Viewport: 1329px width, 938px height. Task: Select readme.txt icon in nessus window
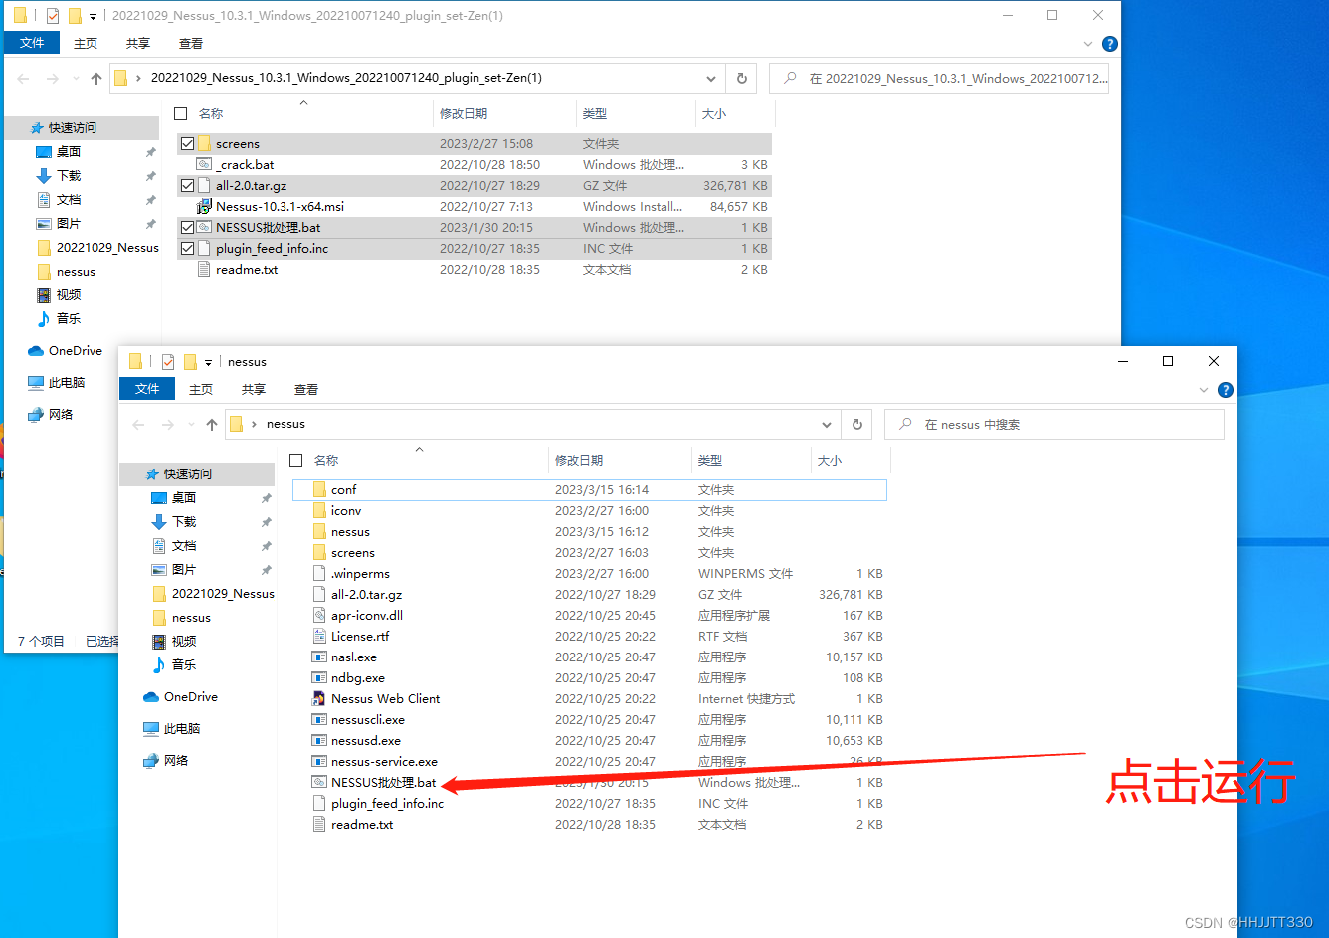[319, 825]
